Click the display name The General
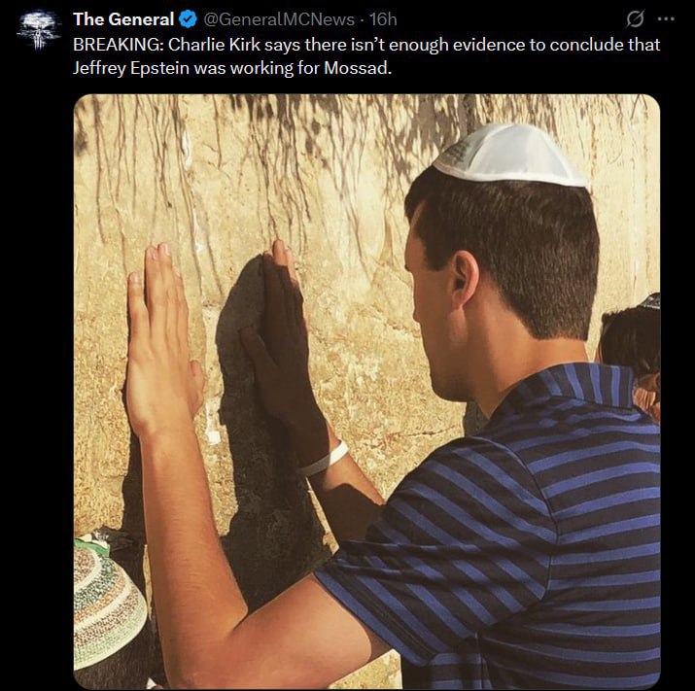Viewport: 695px width, 691px height. pyautogui.click(x=123, y=19)
